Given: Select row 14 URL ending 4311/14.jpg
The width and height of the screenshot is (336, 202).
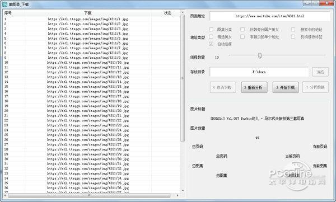Looking at the screenshot, I should [x=88, y=82].
